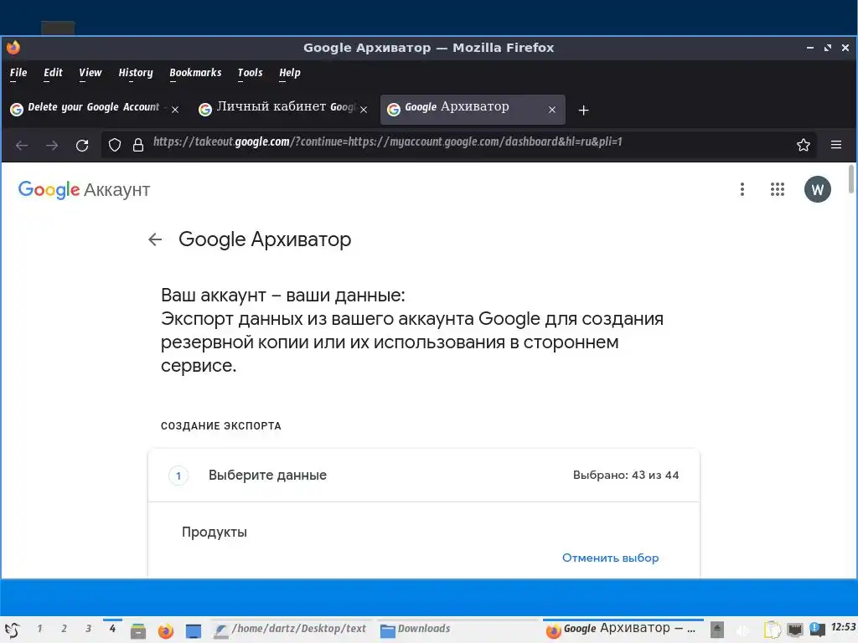Open the taskbar start menu bird icon

pyautogui.click(x=12, y=630)
